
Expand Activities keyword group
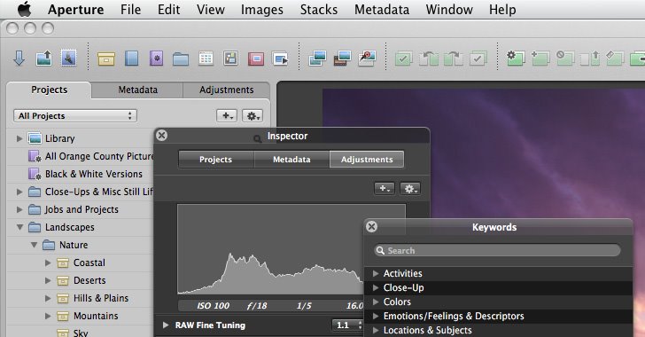coord(375,273)
